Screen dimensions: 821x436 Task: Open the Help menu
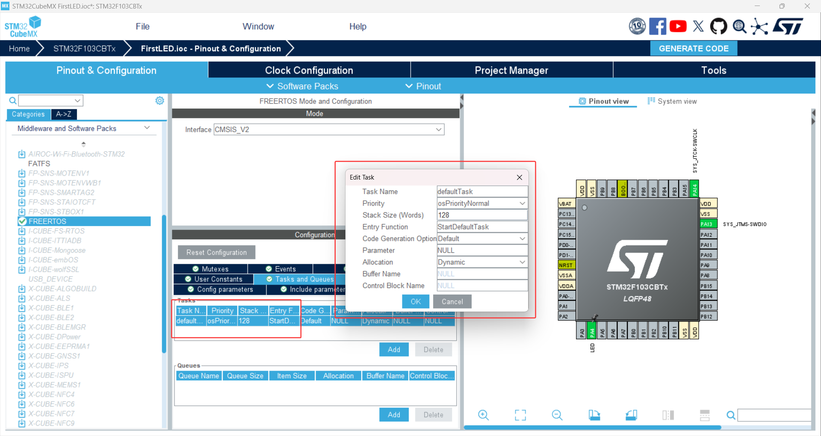tap(358, 27)
